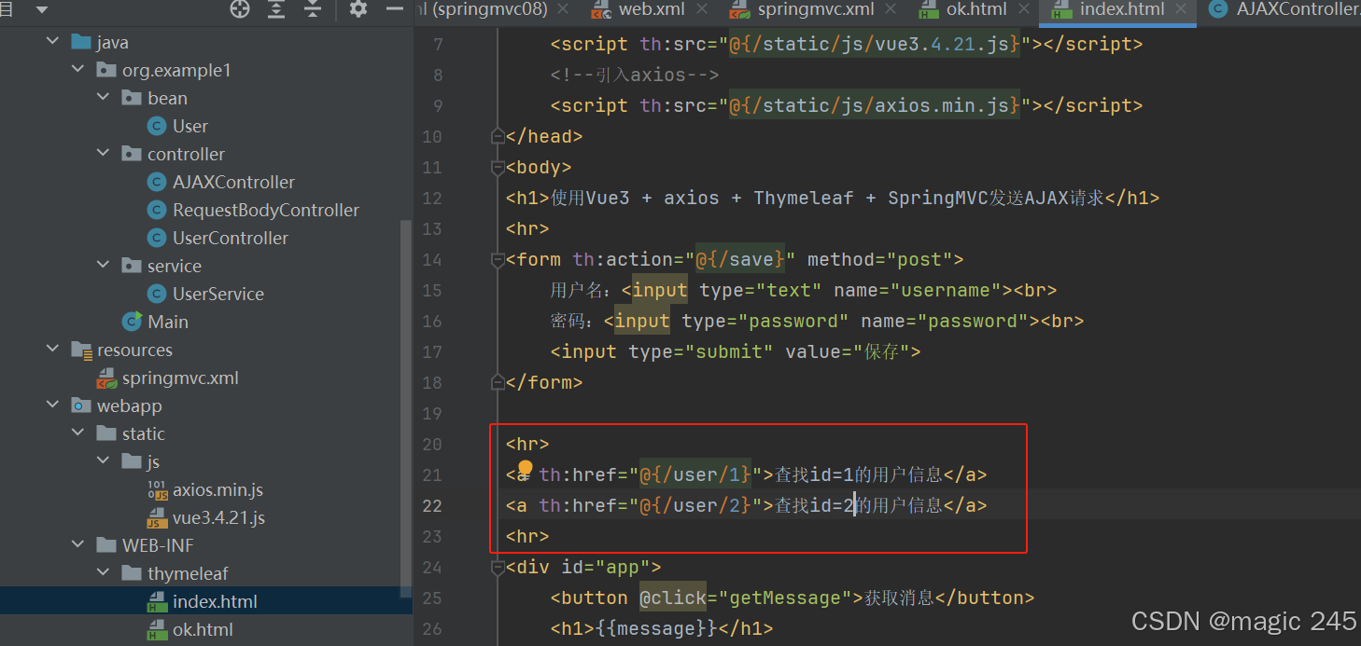1361x646 pixels.
Task: Click the RequestBodyController class icon
Action: [157, 210]
